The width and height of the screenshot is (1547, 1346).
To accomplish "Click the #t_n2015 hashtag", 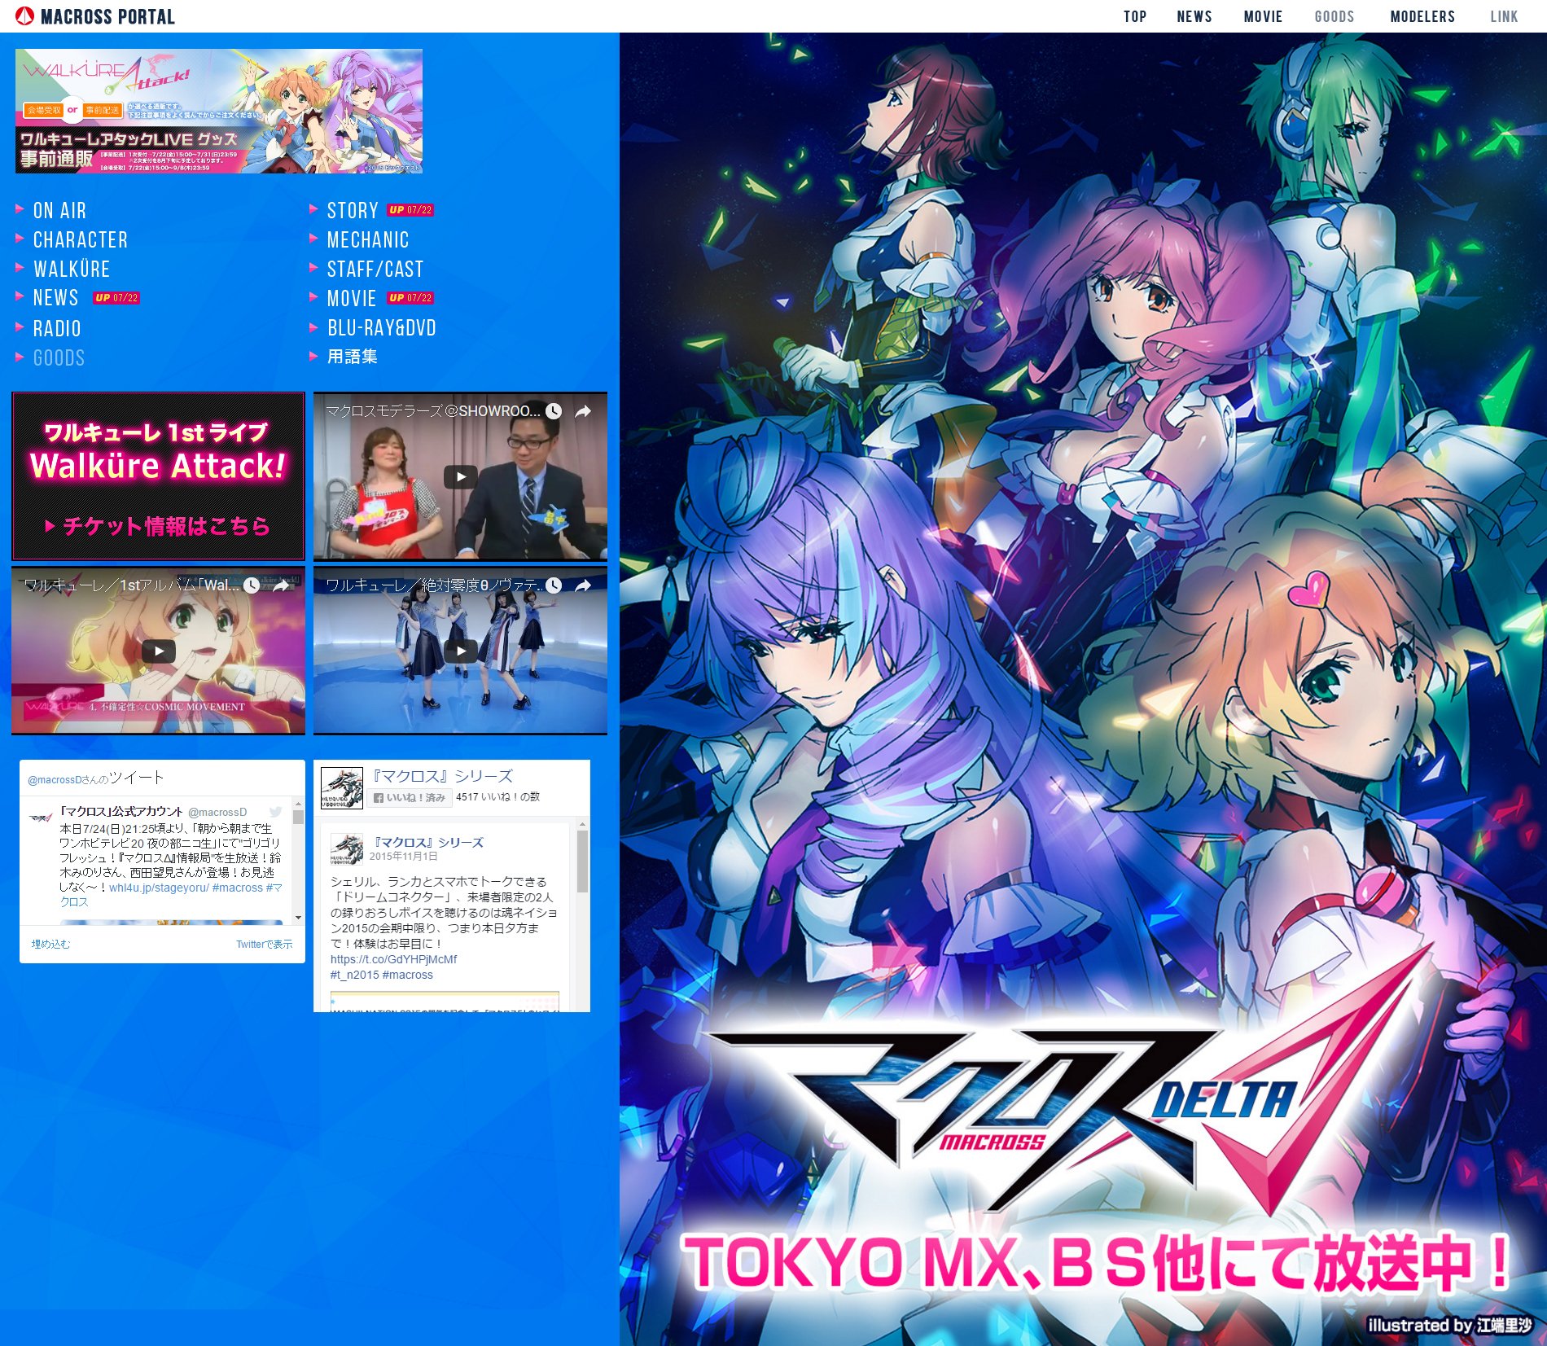I will pos(354,975).
